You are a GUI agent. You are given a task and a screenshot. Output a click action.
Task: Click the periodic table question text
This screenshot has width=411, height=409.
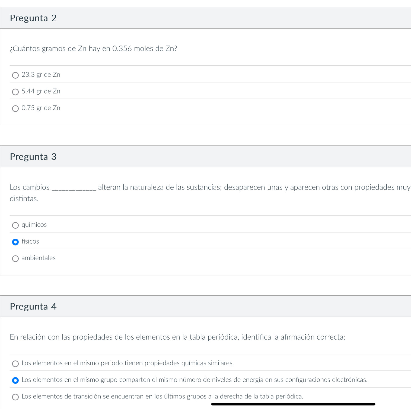coord(177,337)
